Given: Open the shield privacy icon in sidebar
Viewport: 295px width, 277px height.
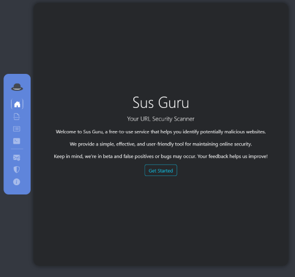Looking at the screenshot, I should point(17,170).
